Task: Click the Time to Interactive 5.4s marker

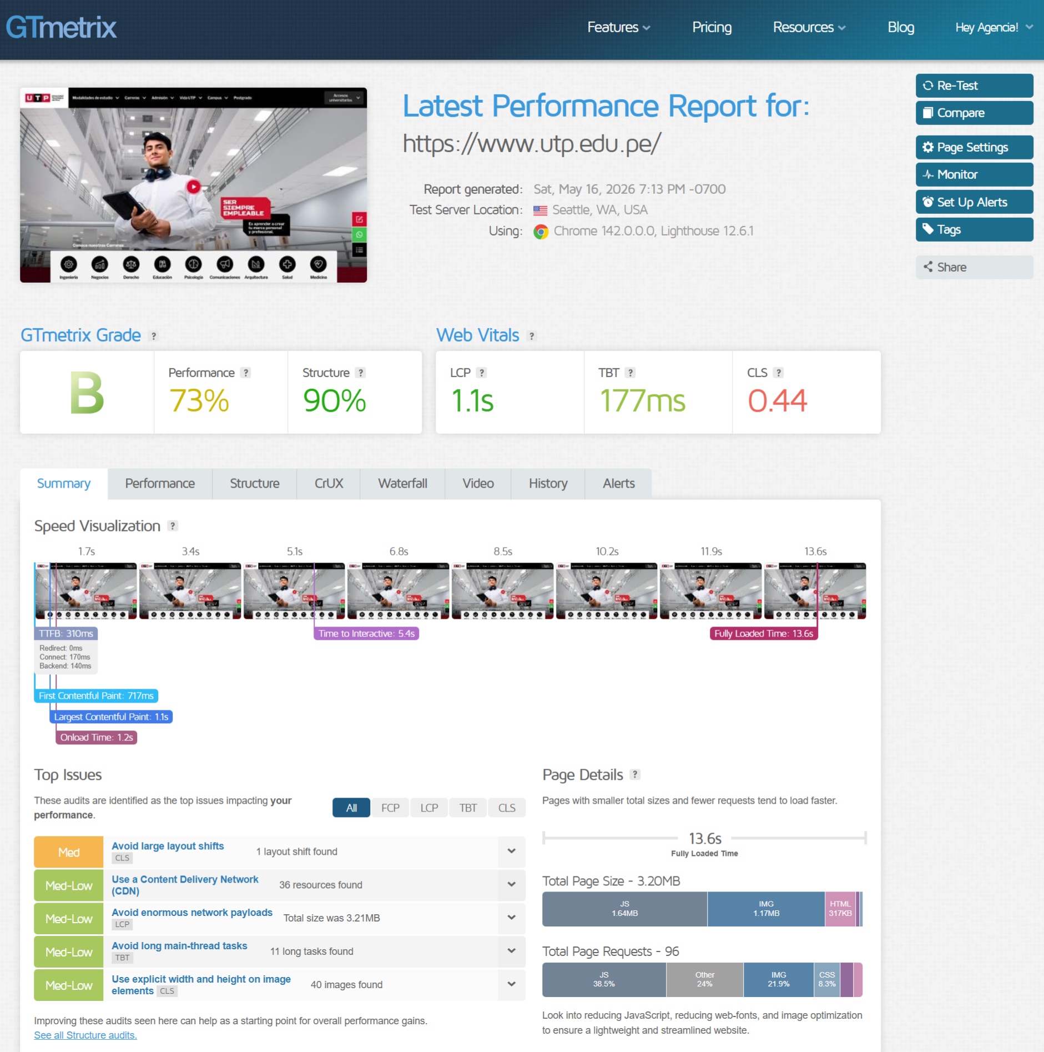Action: click(366, 633)
